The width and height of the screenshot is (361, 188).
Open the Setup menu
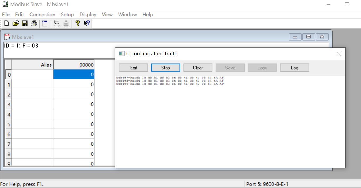(67, 15)
